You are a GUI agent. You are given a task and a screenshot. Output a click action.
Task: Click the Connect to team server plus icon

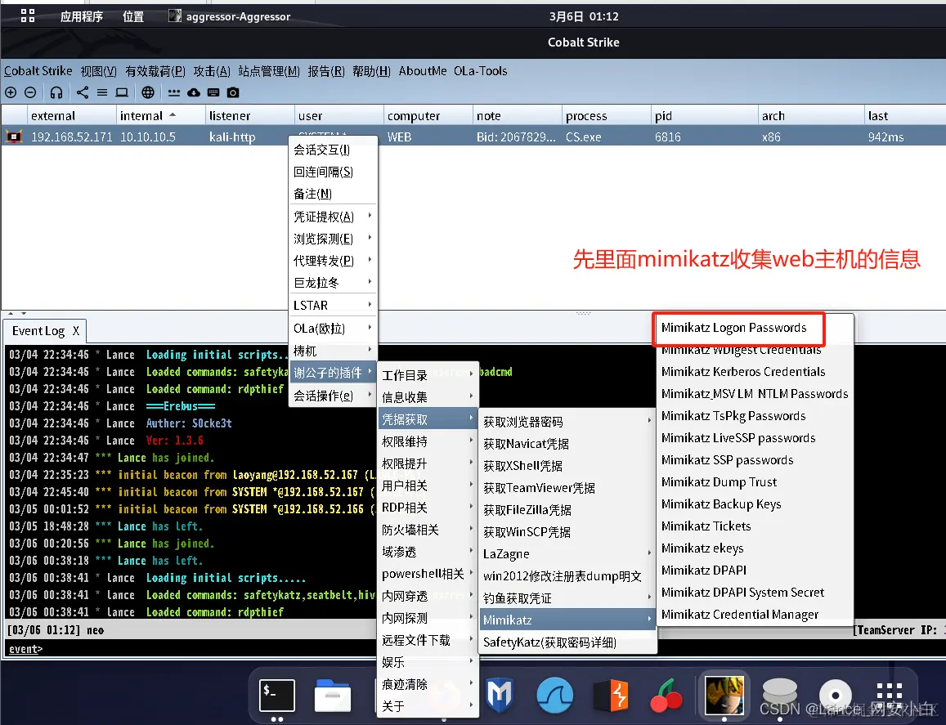[x=11, y=92]
